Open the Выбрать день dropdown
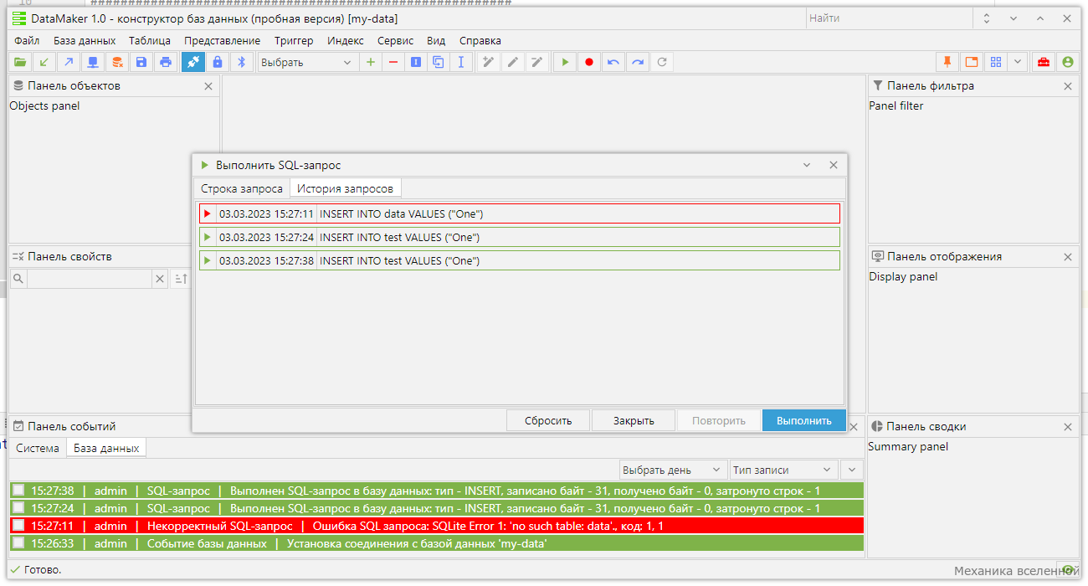This screenshot has height=586, width=1088. point(673,470)
